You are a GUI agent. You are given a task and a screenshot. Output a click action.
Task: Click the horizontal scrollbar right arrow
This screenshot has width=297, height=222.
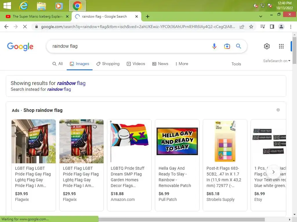[x=289, y=220]
